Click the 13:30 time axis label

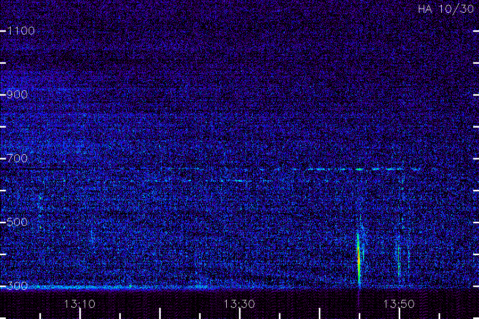tap(239, 304)
